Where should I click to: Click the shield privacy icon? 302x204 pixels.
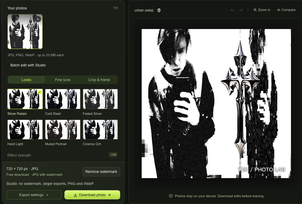click(x=171, y=196)
